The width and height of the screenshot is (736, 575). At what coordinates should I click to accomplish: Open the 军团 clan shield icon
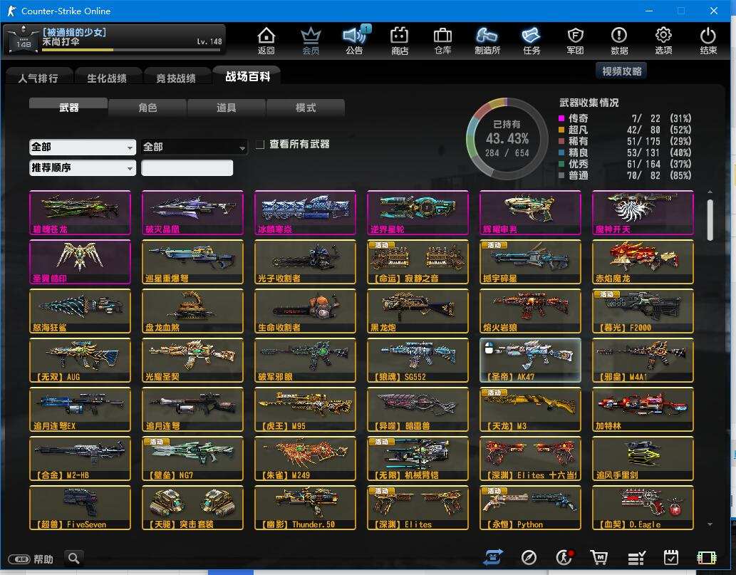(x=575, y=41)
